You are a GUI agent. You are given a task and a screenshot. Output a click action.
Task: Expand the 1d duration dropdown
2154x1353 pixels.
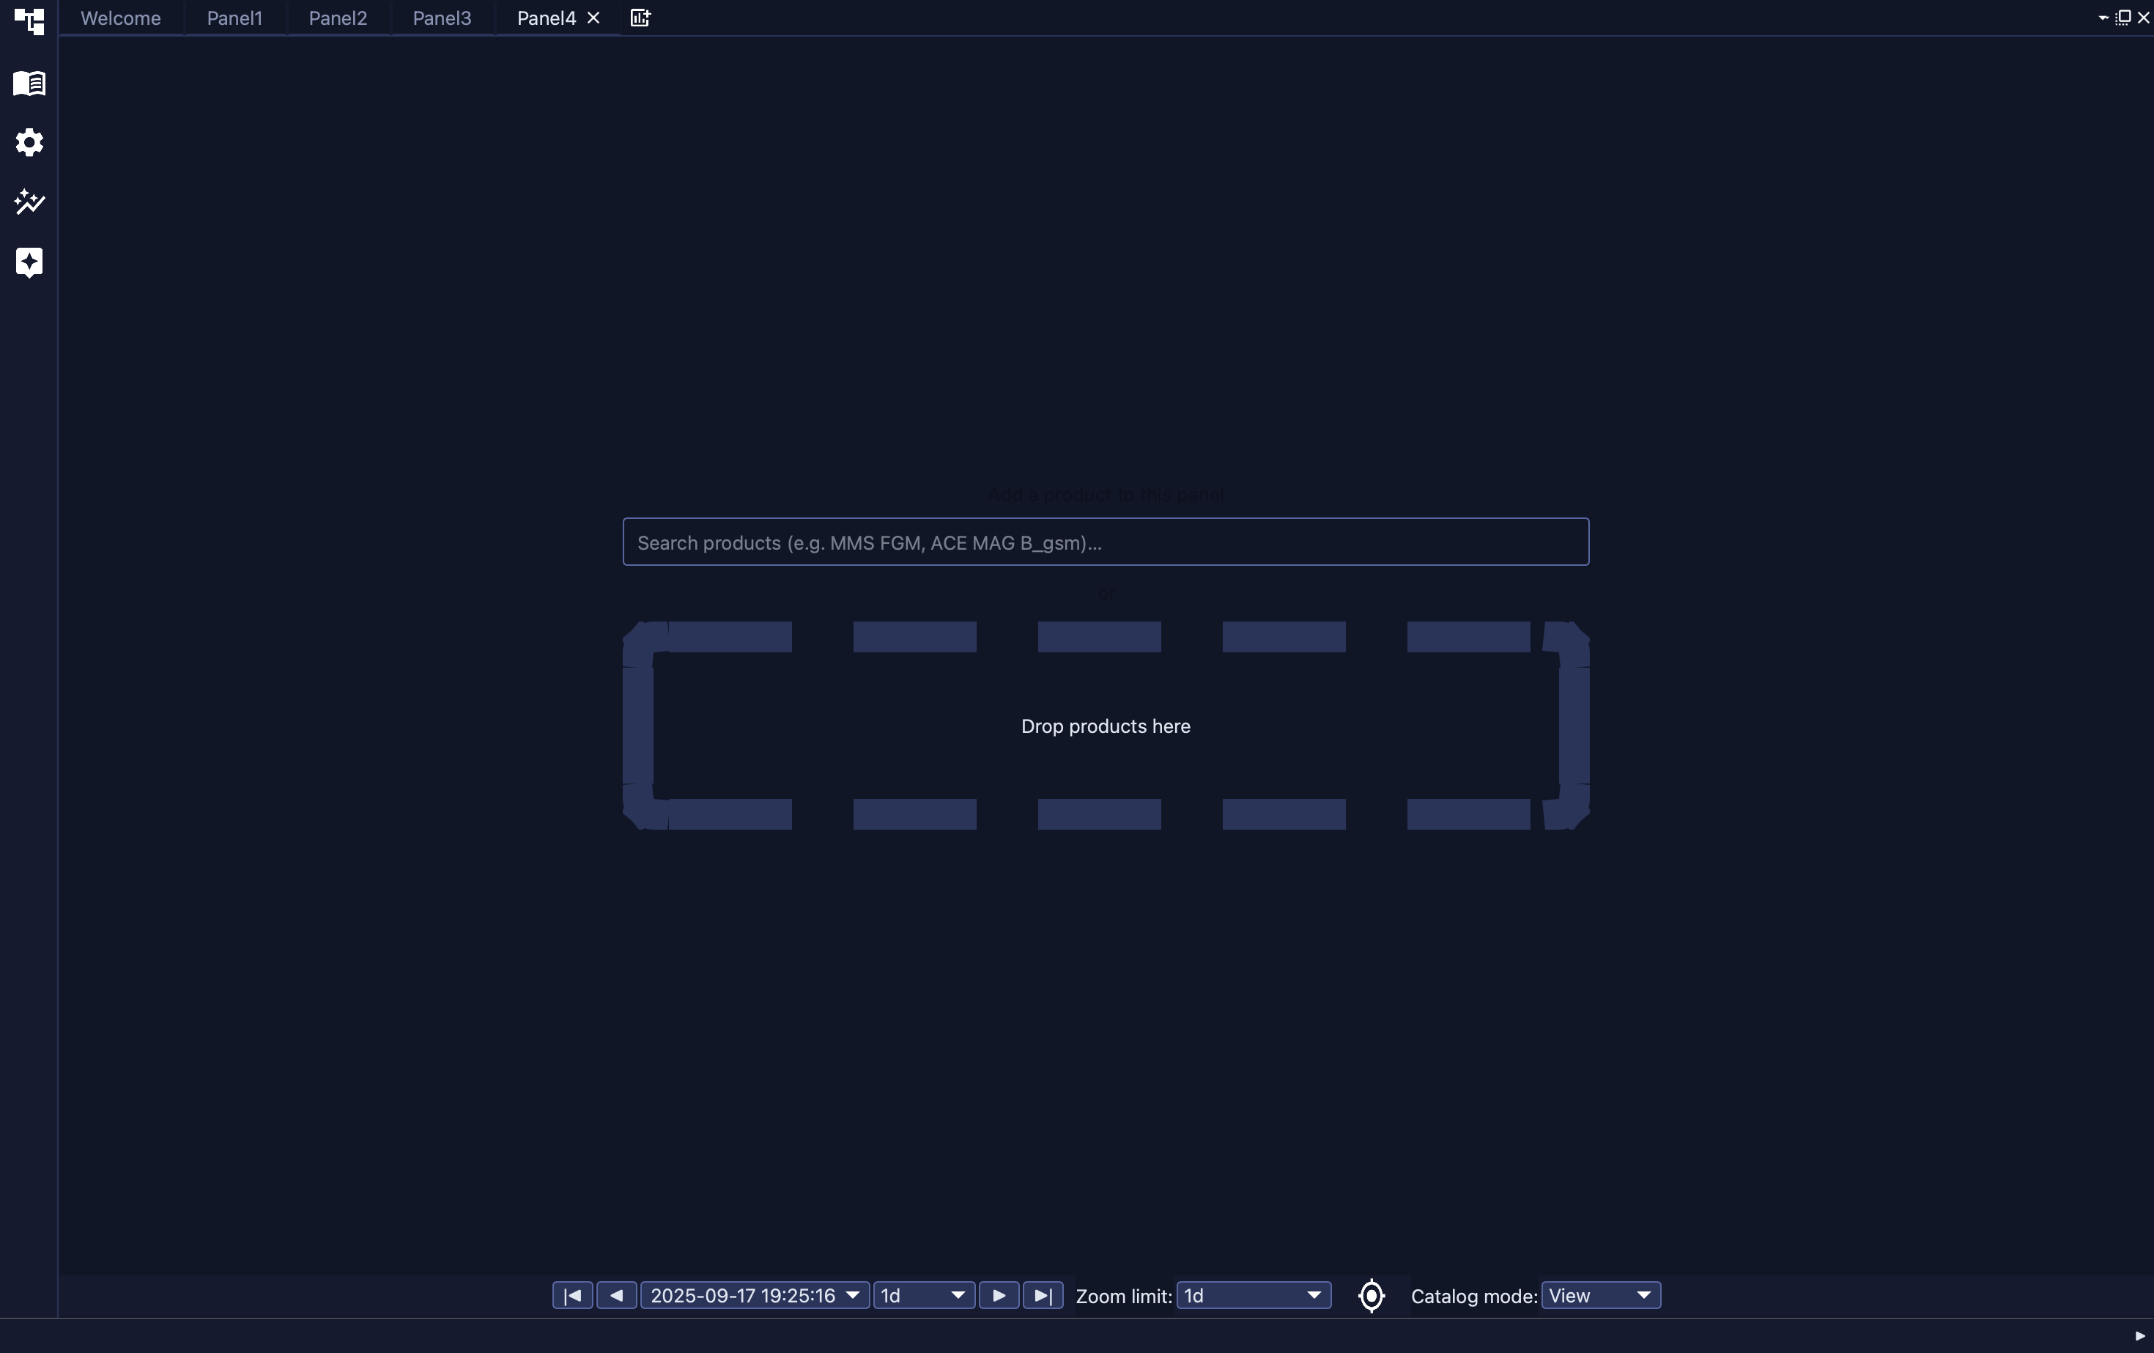924,1296
